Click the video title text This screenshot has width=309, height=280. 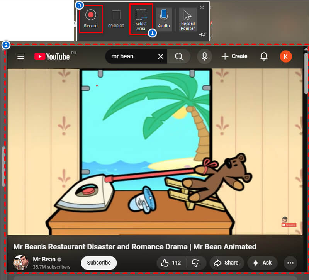(135, 247)
